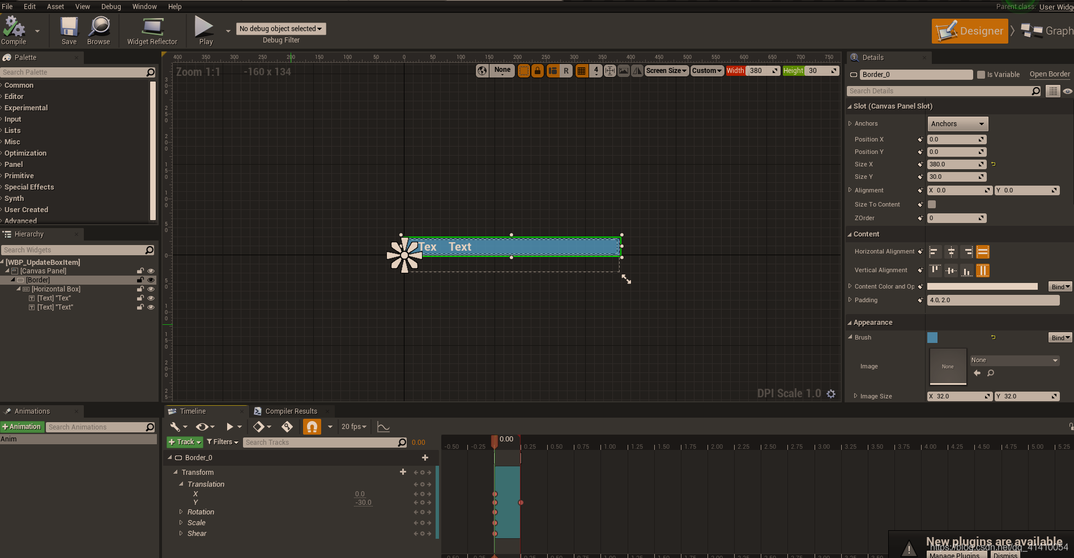Open the Anchors dropdown in Slot settings

coord(957,123)
